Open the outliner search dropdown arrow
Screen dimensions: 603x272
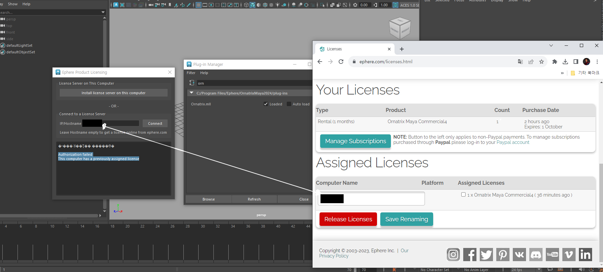click(103, 13)
